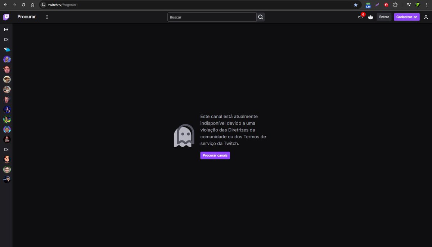The height and width of the screenshot is (247, 432).
Task: Click the browser bookmark star icon
Action: [x=356, y=5]
